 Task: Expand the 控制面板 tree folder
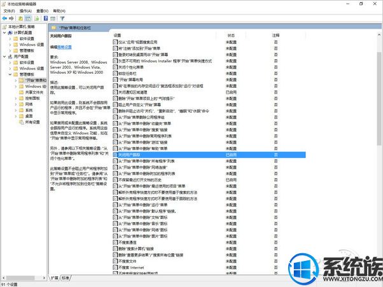click(16, 98)
